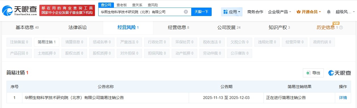Open the 应用 dropdown menu
Viewport: 357px width, 108px height.
tap(232, 12)
